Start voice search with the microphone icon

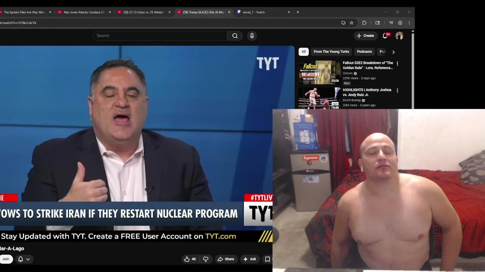(x=252, y=36)
